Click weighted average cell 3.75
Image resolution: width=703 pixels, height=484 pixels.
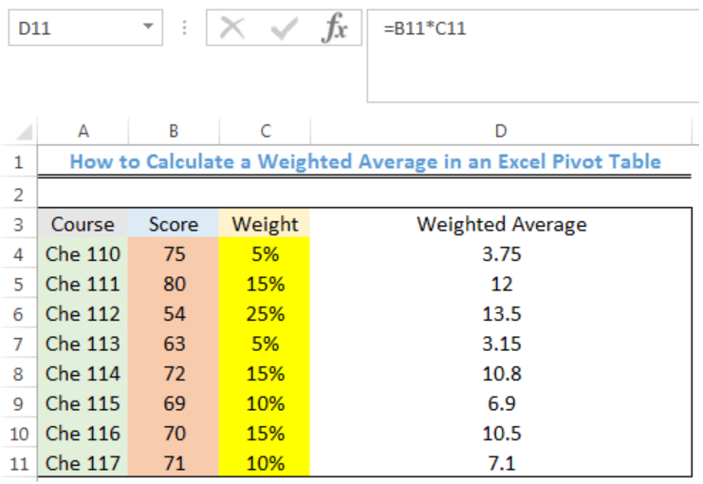coord(501,254)
